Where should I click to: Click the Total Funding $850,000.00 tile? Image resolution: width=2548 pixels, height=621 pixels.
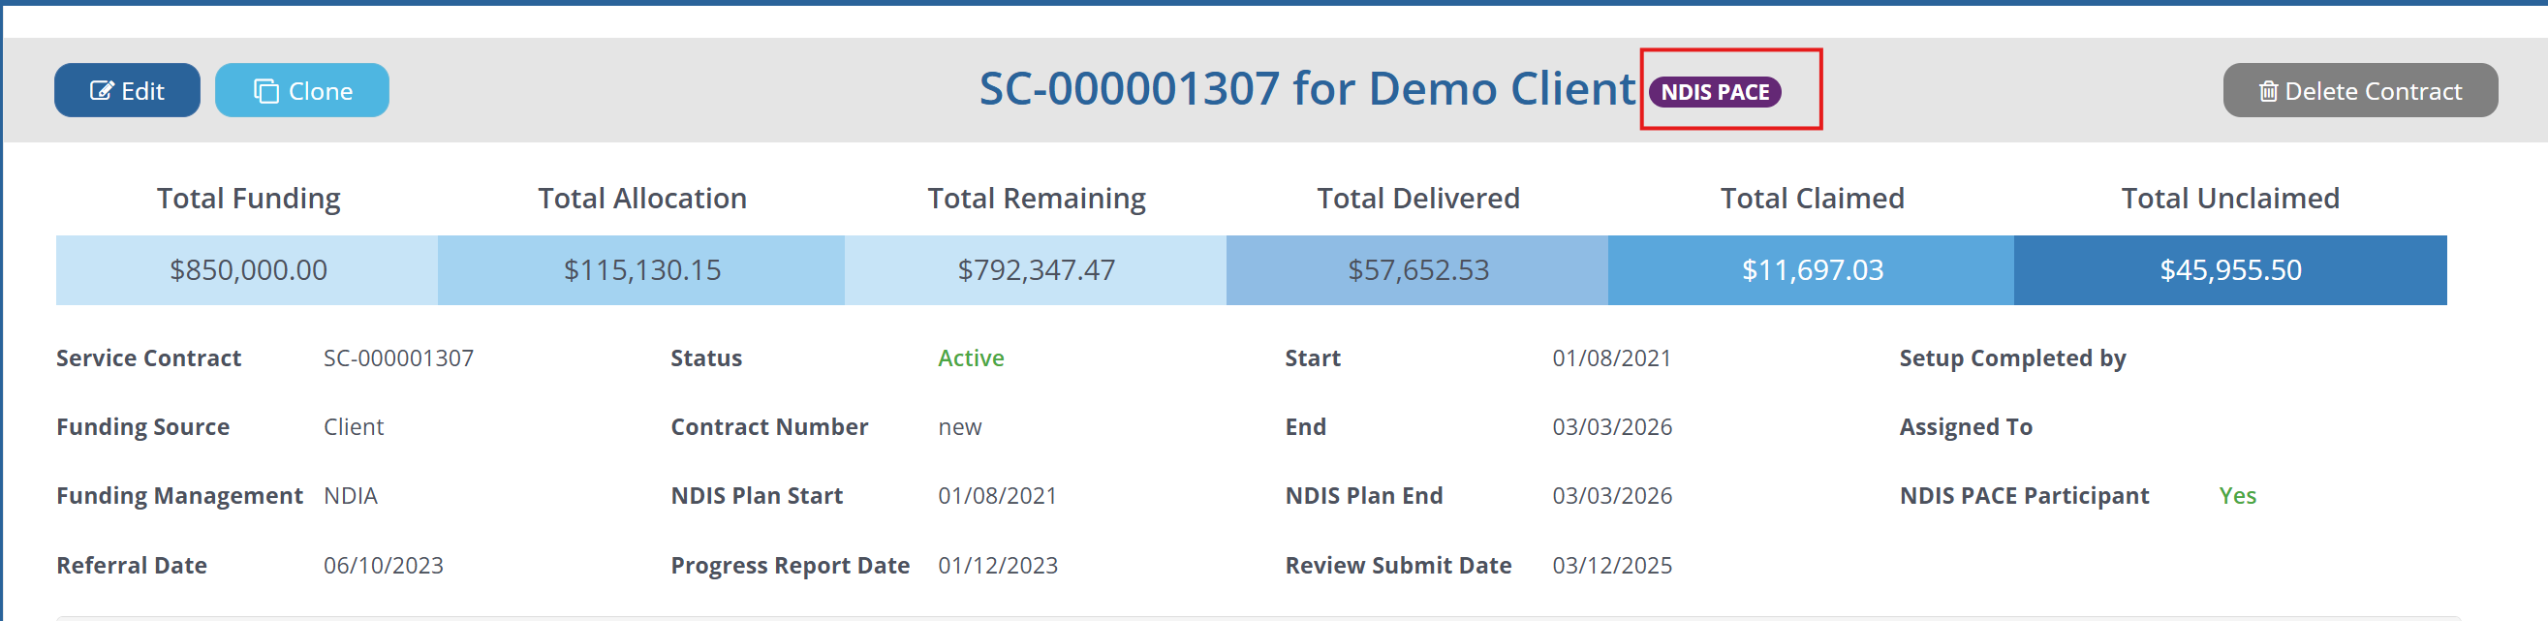coord(247,270)
